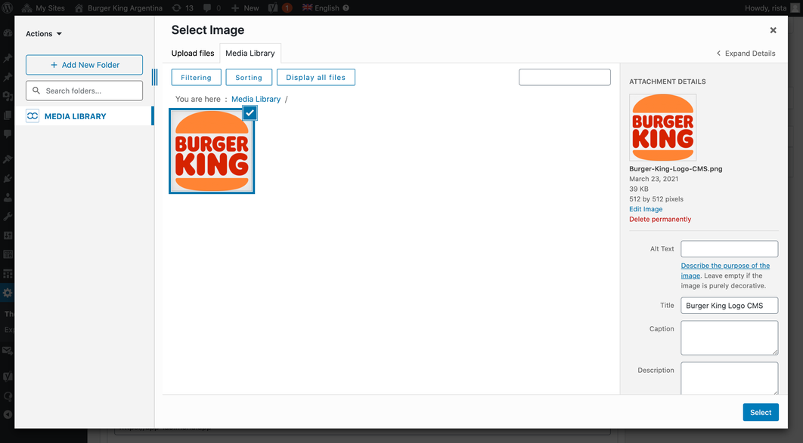
Task: Click the Expand Details toggle
Action: click(746, 53)
